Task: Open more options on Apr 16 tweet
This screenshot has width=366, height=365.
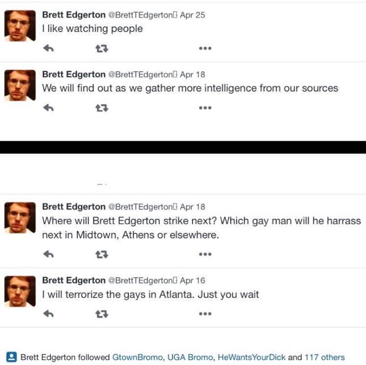Action: coord(205,314)
